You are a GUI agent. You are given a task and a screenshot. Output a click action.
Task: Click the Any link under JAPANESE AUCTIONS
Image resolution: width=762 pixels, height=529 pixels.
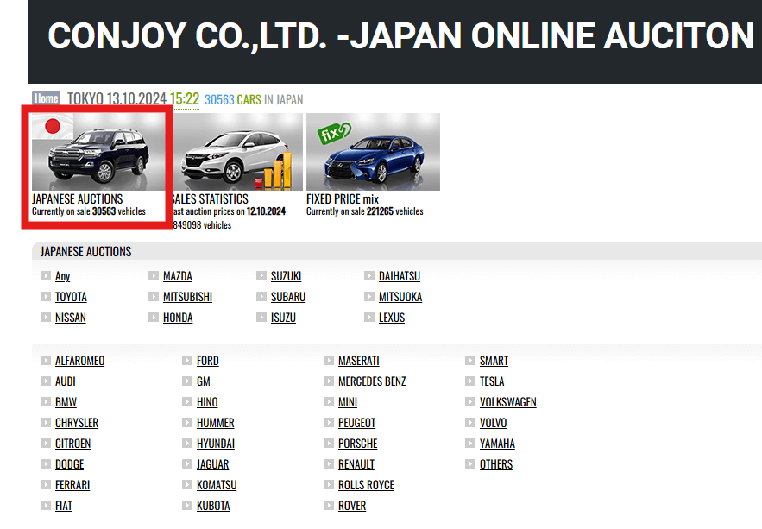(x=64, y=276)
